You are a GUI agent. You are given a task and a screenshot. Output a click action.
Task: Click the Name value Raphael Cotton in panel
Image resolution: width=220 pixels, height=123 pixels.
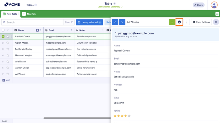(122, 51)
